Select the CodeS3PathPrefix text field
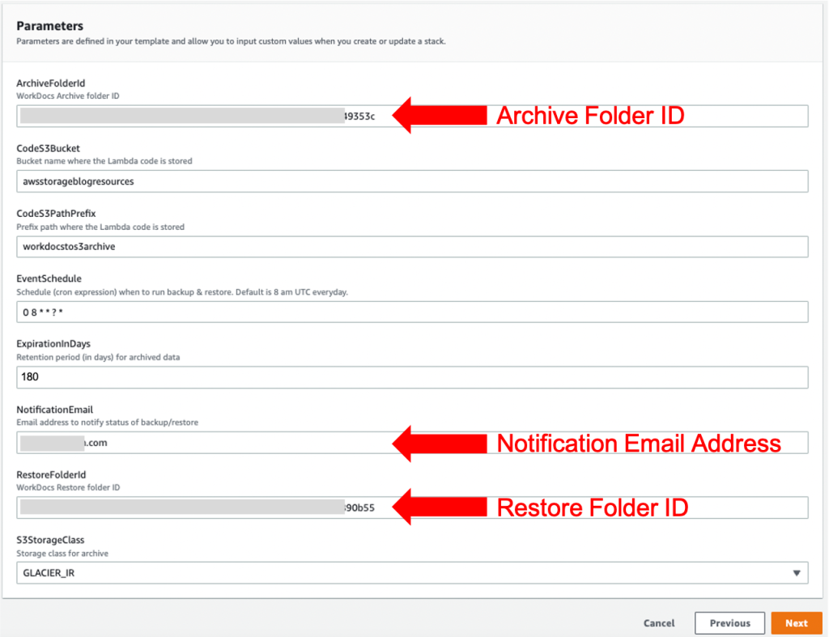 click(x=412, y=246)
